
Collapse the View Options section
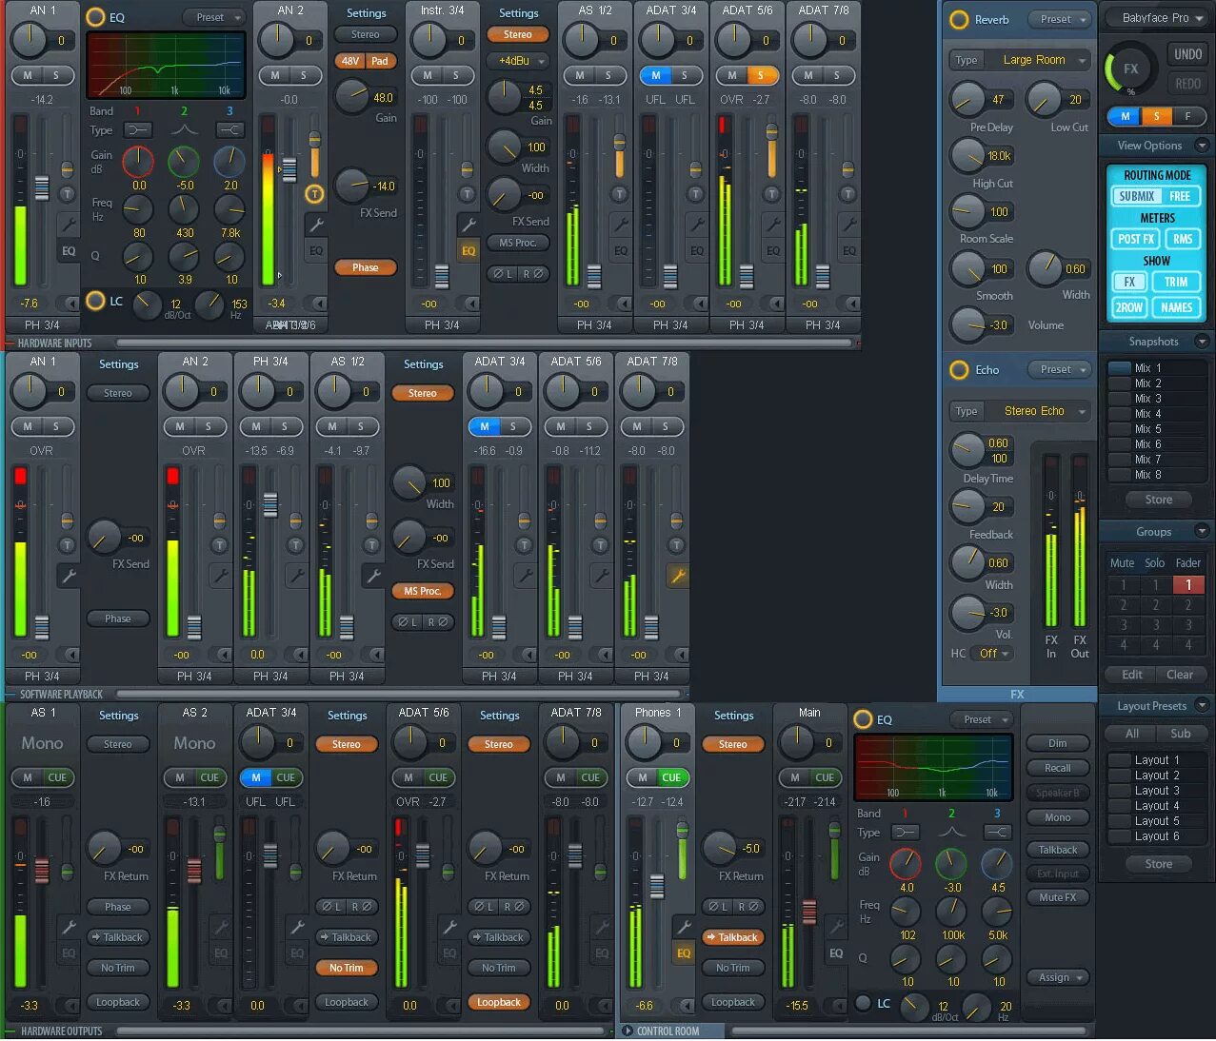click(1202, 146)
